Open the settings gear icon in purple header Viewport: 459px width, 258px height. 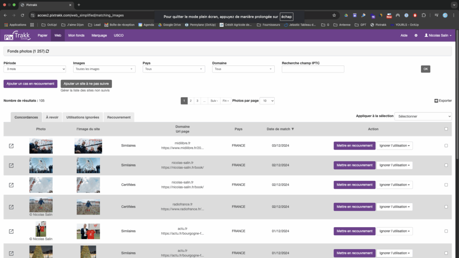pyautogui.click(x=416, y=35)
